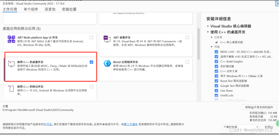The width and height of the screenshot is (279, 135).
Task: Click the 其他驱动器 22 KB entry
Action: (263, 117)
